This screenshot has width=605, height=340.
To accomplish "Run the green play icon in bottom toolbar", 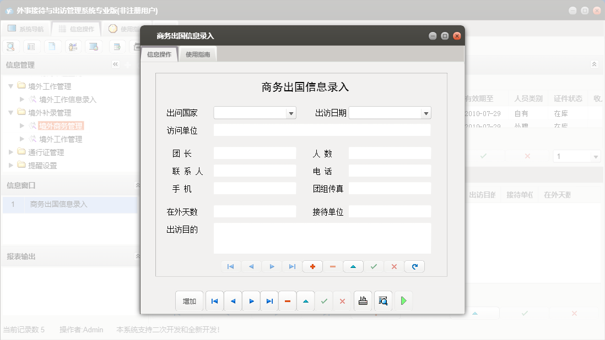I will point(403,301).
